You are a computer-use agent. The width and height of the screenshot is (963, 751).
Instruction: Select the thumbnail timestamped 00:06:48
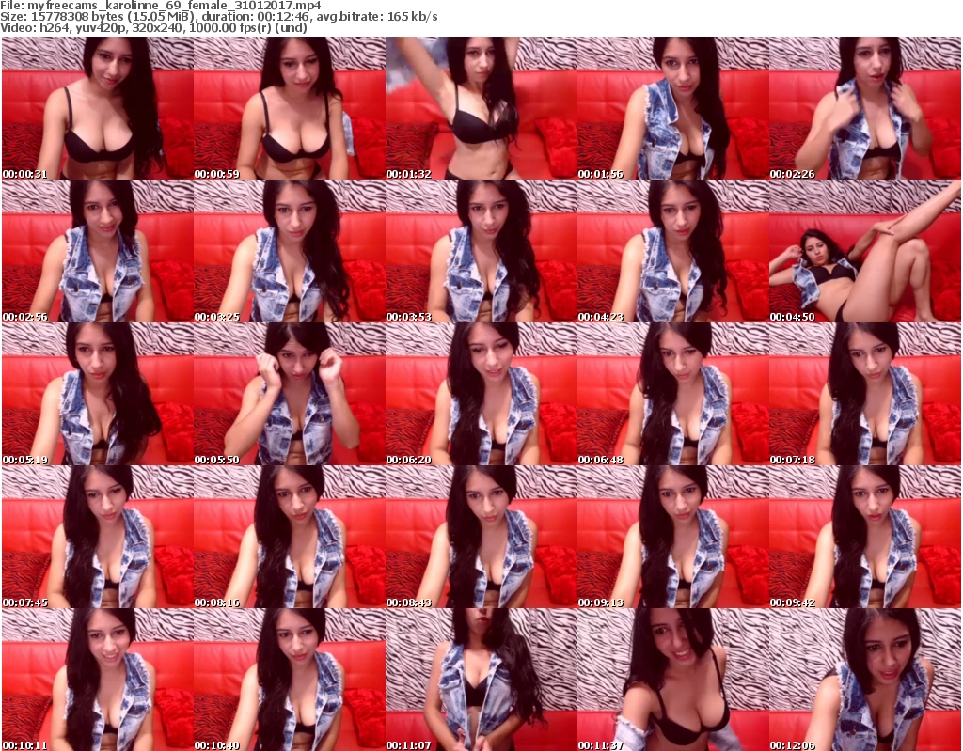(x=672, y=395)
